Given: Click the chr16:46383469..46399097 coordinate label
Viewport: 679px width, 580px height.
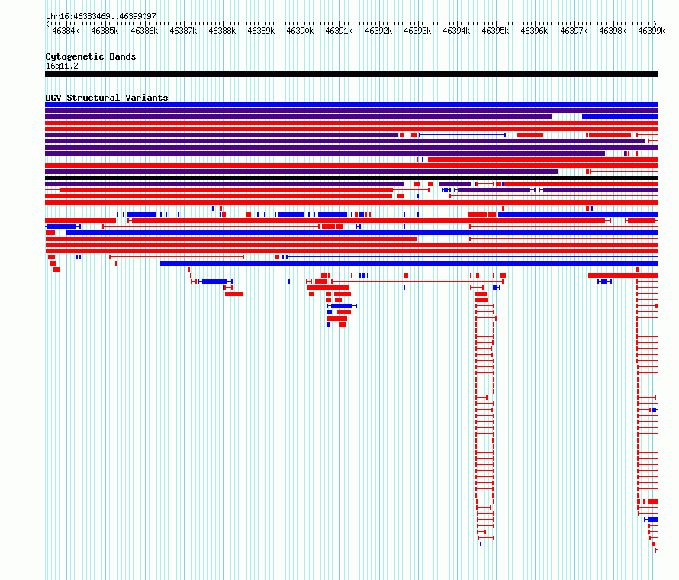Looking at the screenshot, I should 101,16.
